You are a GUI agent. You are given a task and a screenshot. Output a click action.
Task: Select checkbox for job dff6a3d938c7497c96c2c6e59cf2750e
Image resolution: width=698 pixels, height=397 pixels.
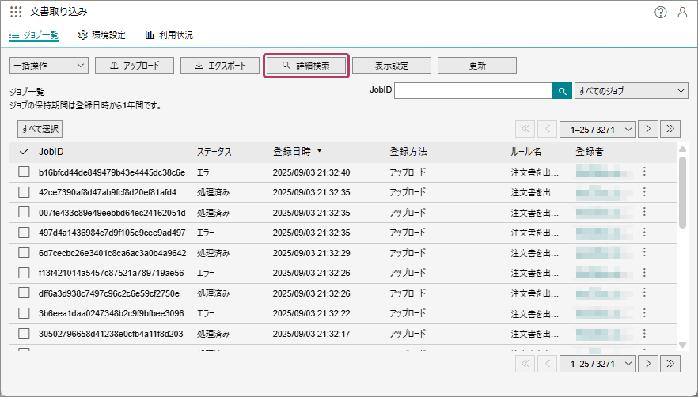click(24, 293)
